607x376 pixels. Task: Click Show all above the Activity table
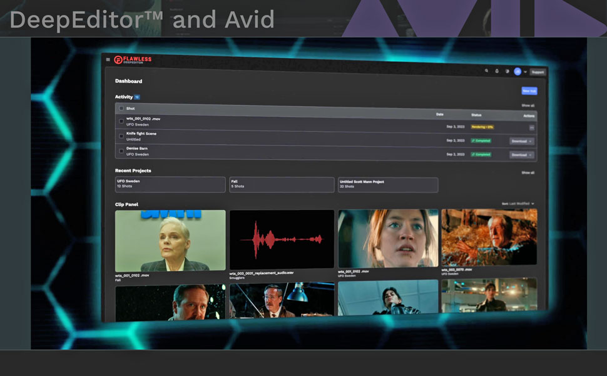(x=528, y=106)
